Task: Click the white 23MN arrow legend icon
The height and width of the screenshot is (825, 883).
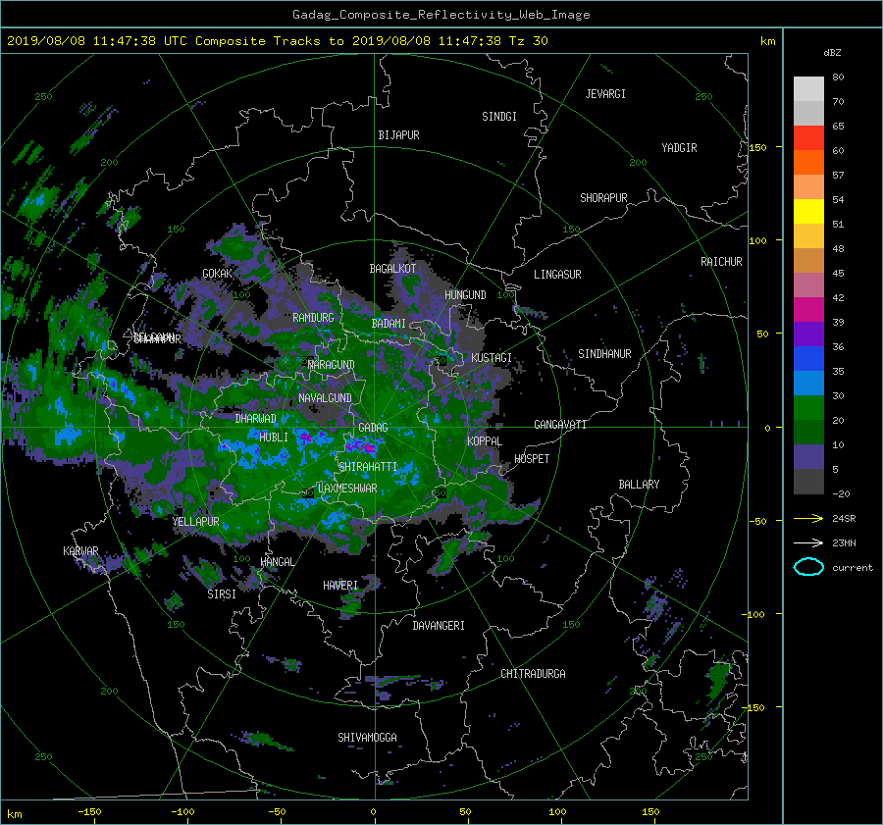Action: tap(808, 542)
